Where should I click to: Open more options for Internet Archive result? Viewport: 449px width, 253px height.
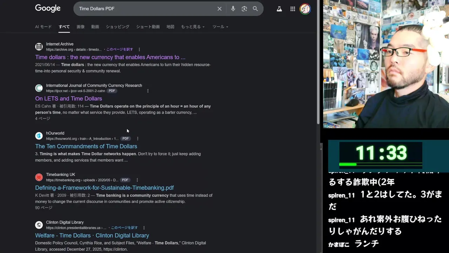(139, 50)
